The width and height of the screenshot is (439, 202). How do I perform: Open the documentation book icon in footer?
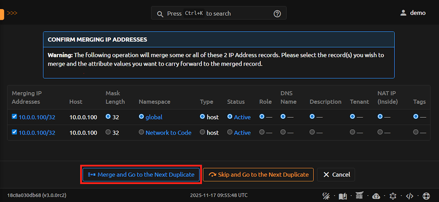coord(343,196)
